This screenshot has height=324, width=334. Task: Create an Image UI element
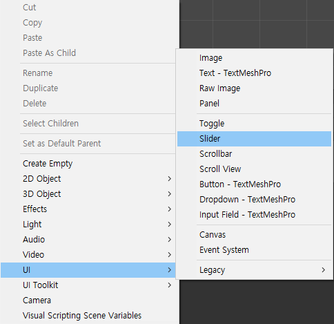[x=254, y=58]
